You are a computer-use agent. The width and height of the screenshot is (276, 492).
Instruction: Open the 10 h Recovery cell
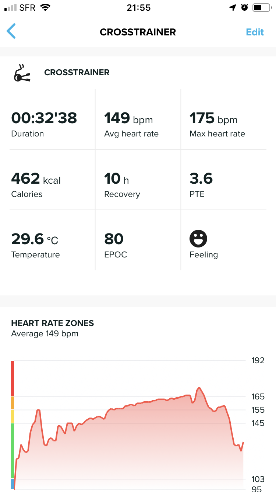(138, 185)
